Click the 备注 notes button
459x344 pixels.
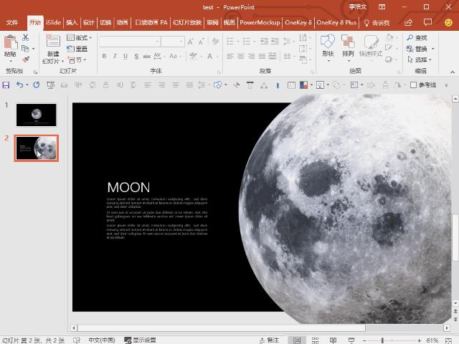(269, 340)
